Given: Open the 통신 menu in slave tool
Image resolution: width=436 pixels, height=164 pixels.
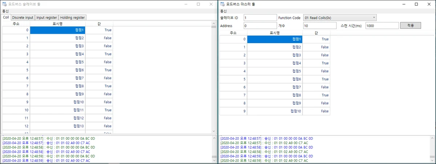Looking at the screenshot, I should pos(6,11).
